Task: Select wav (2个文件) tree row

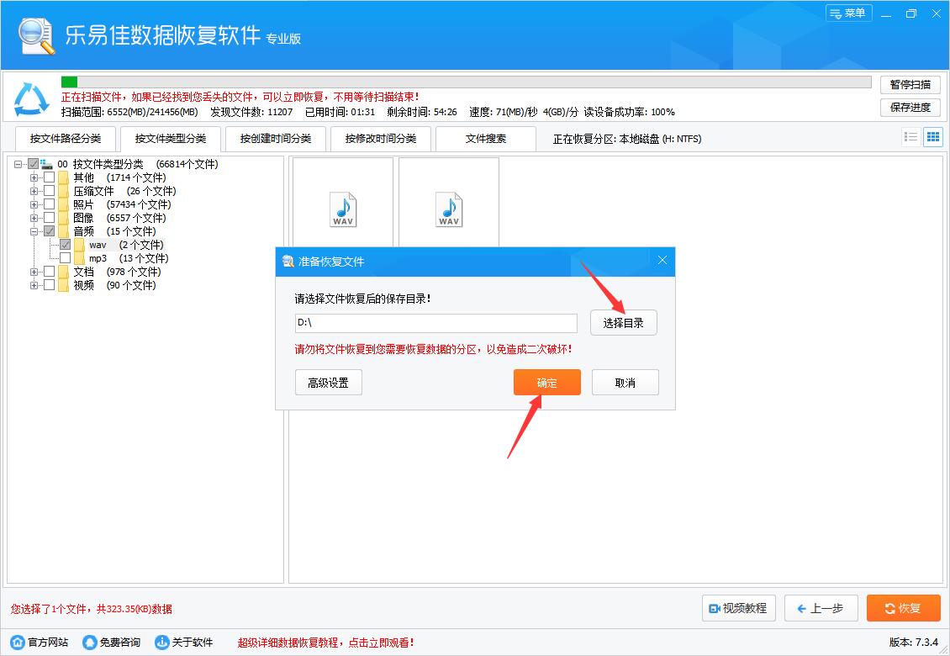Action: [126, 245]
